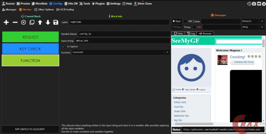Open the Asian Girls category link
The image size is (266, 134).
click(x=180, y=111)
